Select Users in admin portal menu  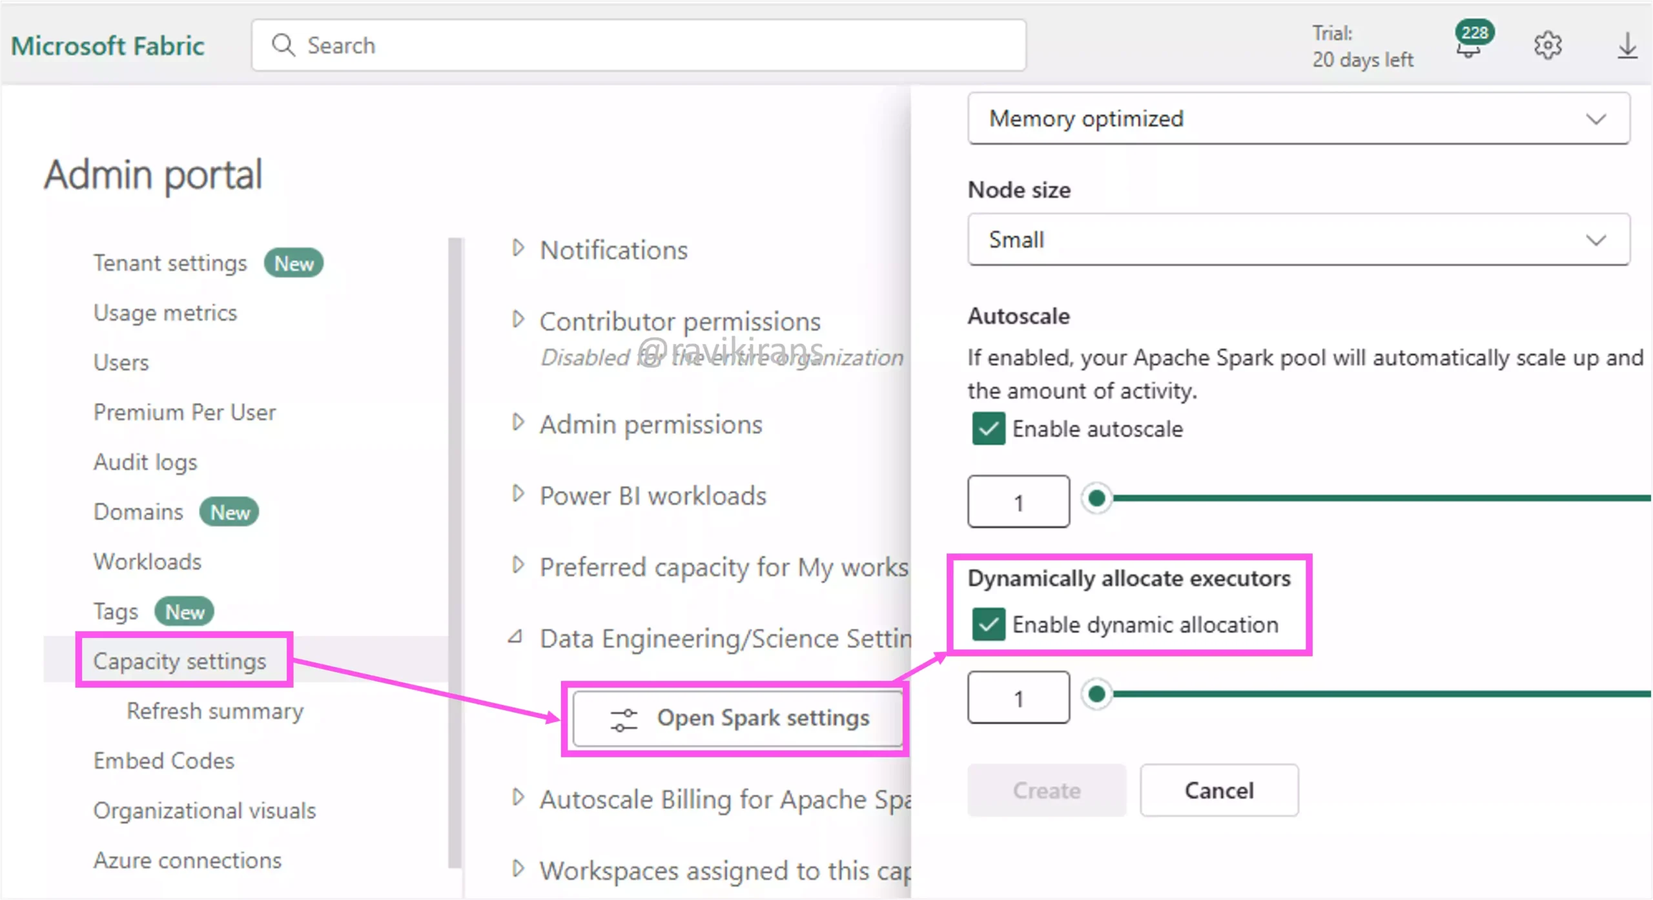click(121, 362)
